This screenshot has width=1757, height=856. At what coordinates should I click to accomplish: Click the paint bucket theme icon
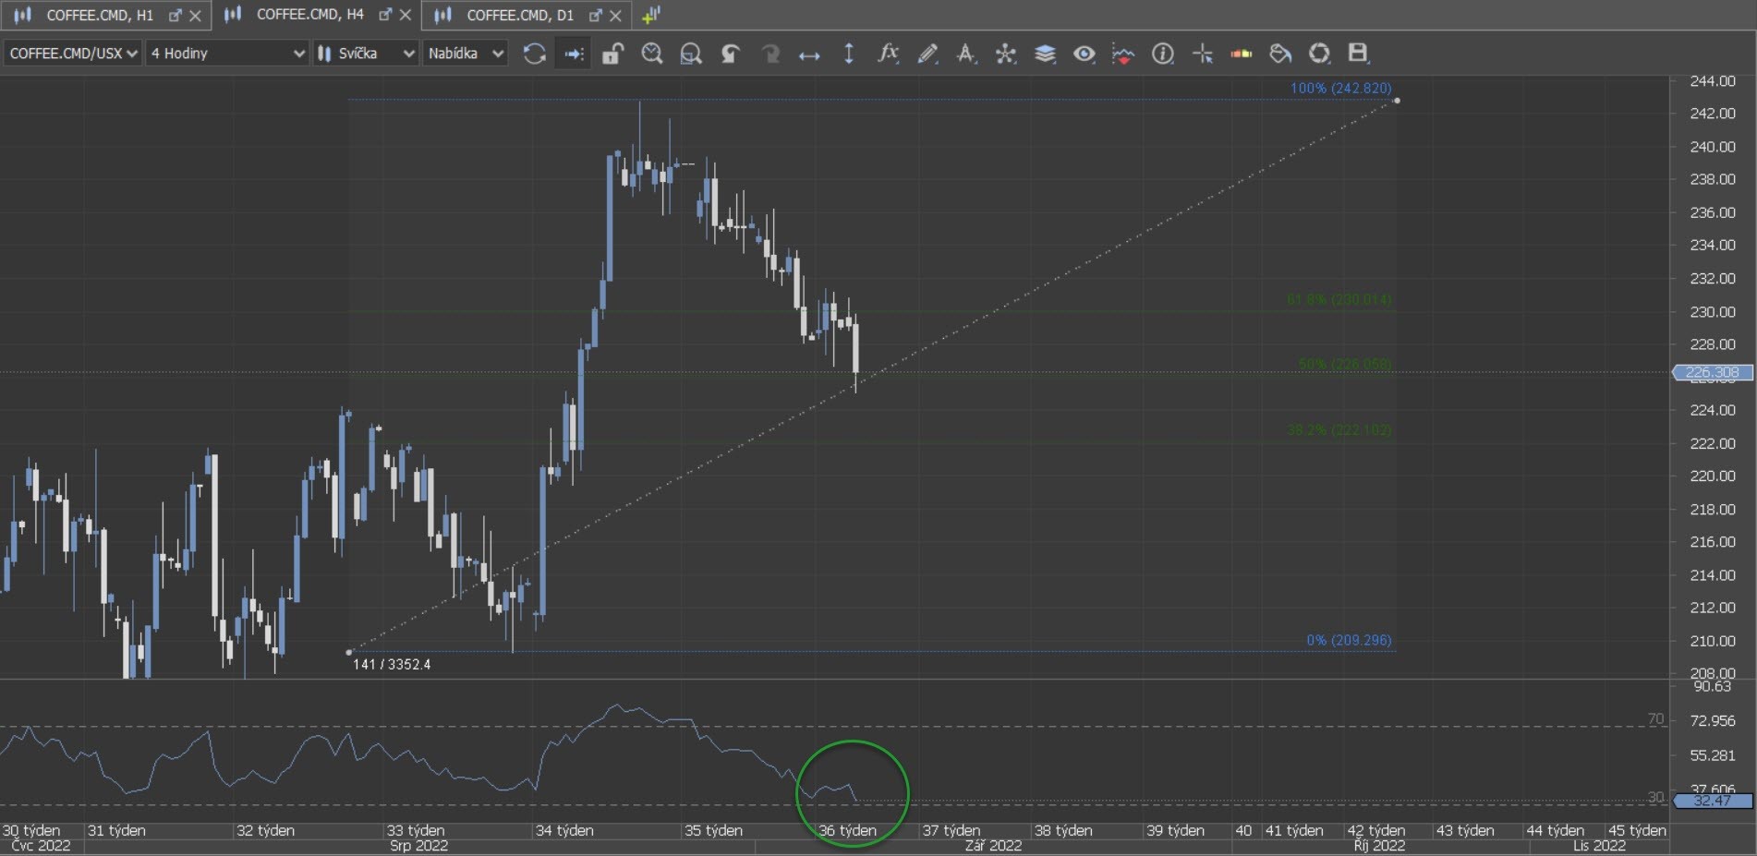(x=1280, y=54)
